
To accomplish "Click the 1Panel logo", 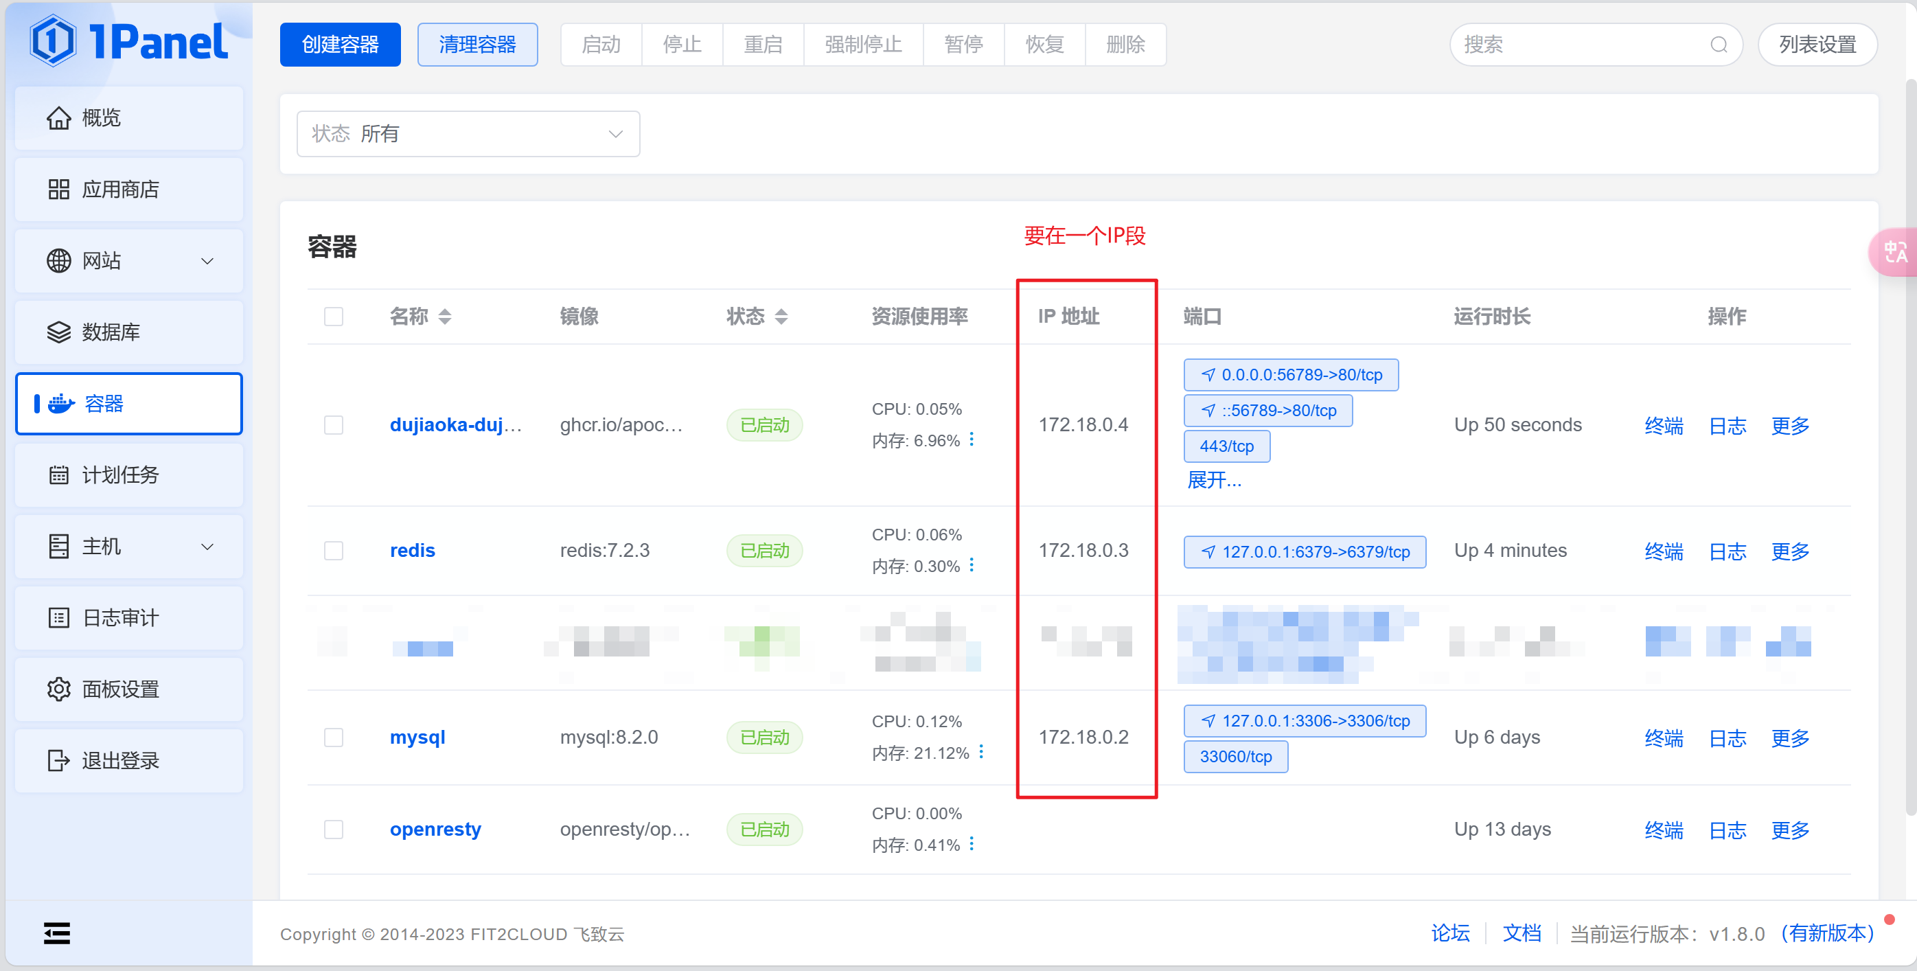I will coord(129,41).
